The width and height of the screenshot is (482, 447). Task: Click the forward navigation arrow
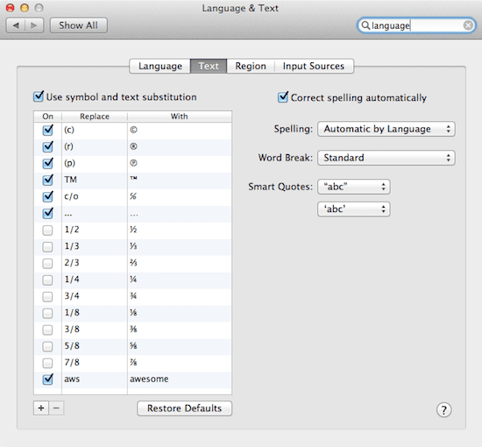pyautogui.click(x=34, y=25)
